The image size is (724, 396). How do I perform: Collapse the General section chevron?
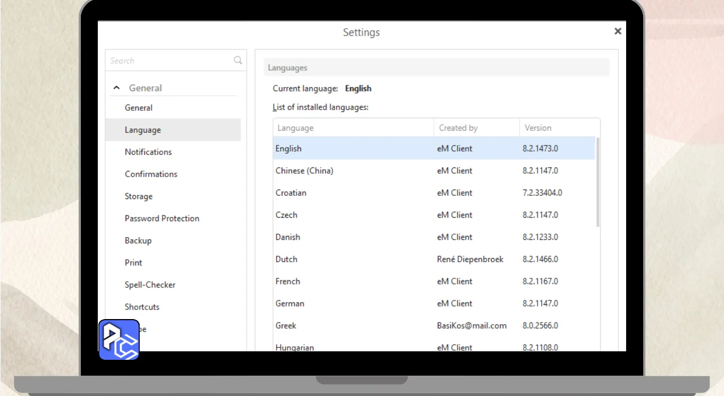coord(117,88)
